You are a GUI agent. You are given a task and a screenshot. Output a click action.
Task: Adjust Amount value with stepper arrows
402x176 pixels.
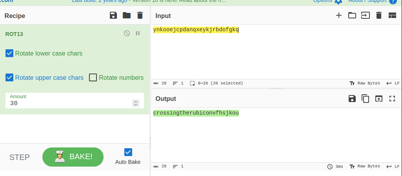(x=136, y=103)
